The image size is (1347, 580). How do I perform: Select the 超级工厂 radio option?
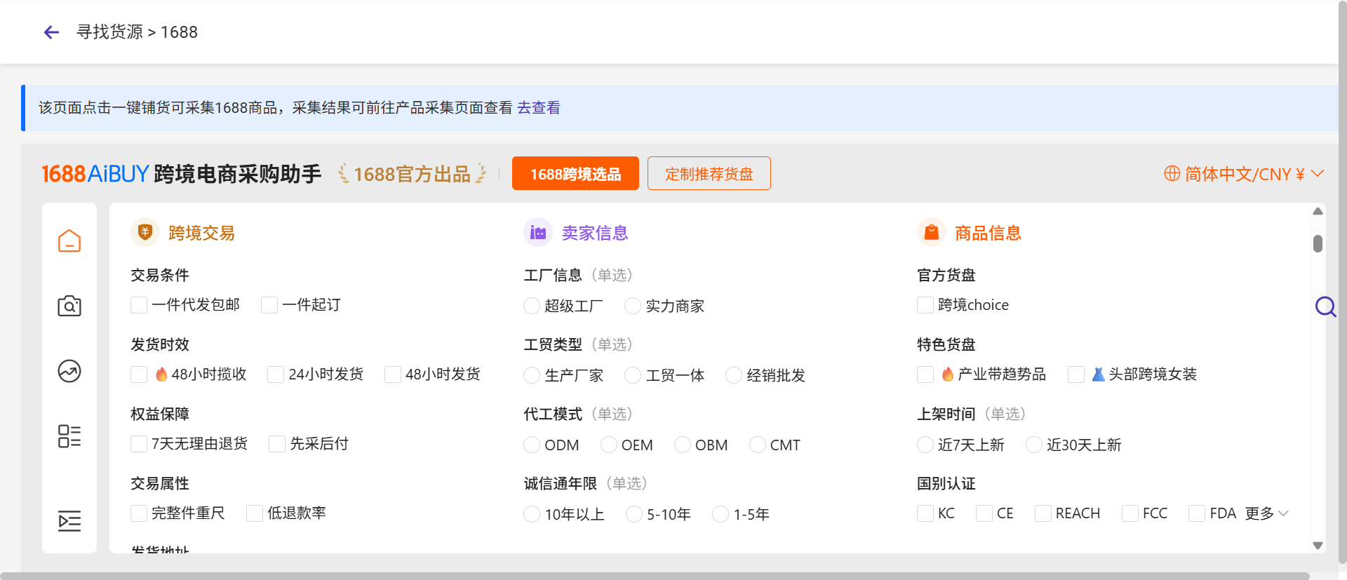click(x=532, y=306)
